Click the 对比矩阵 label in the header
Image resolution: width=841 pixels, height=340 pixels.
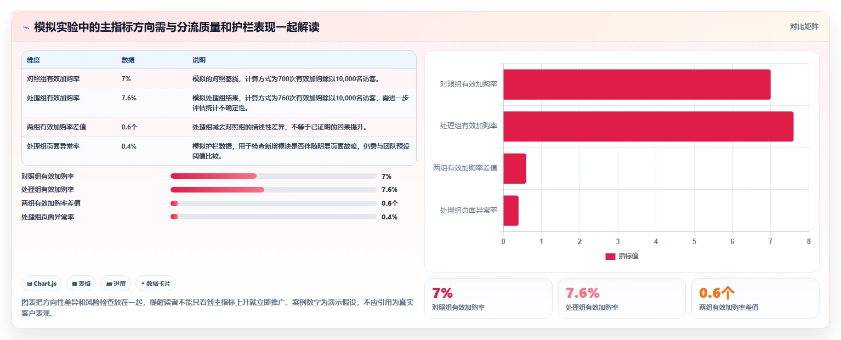(804, 27)
